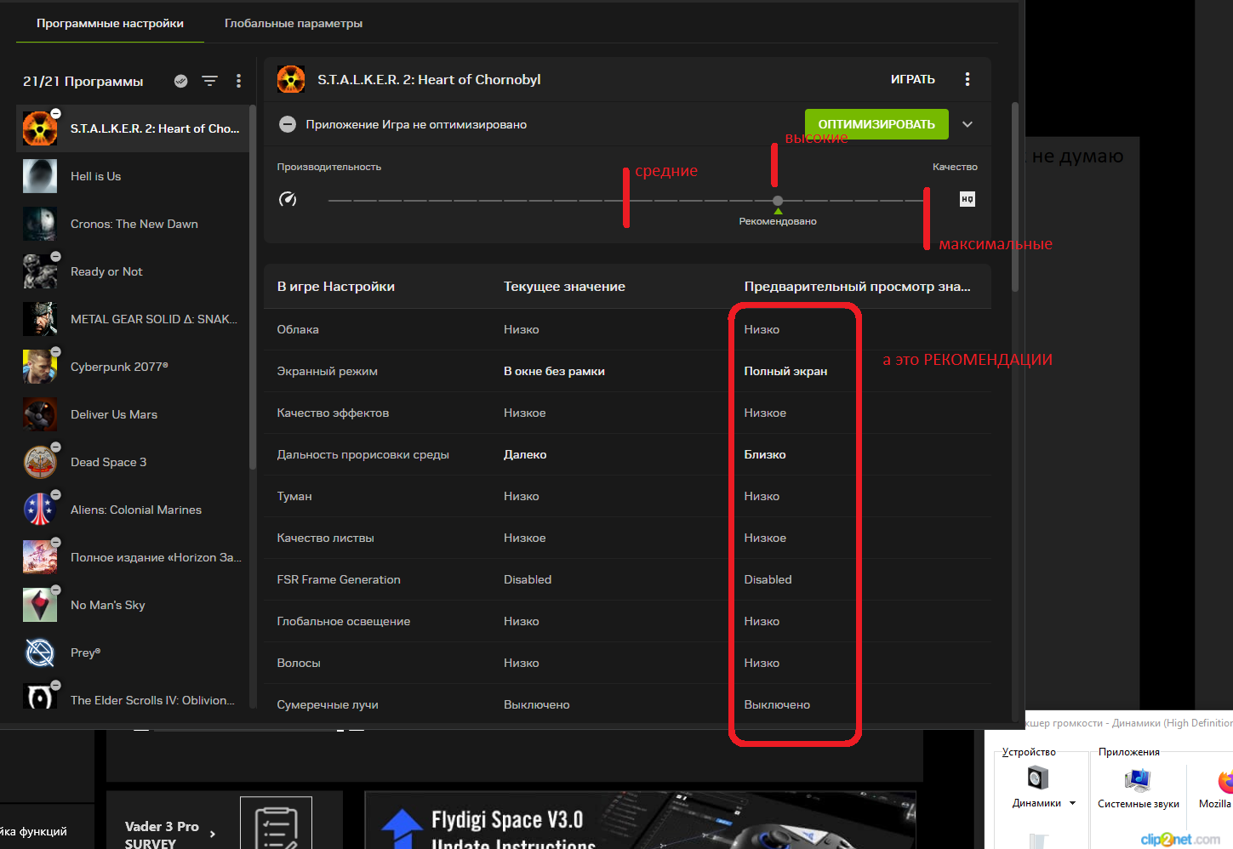Click the Сумеречные лучи setting label

click(x=328, y=704)
